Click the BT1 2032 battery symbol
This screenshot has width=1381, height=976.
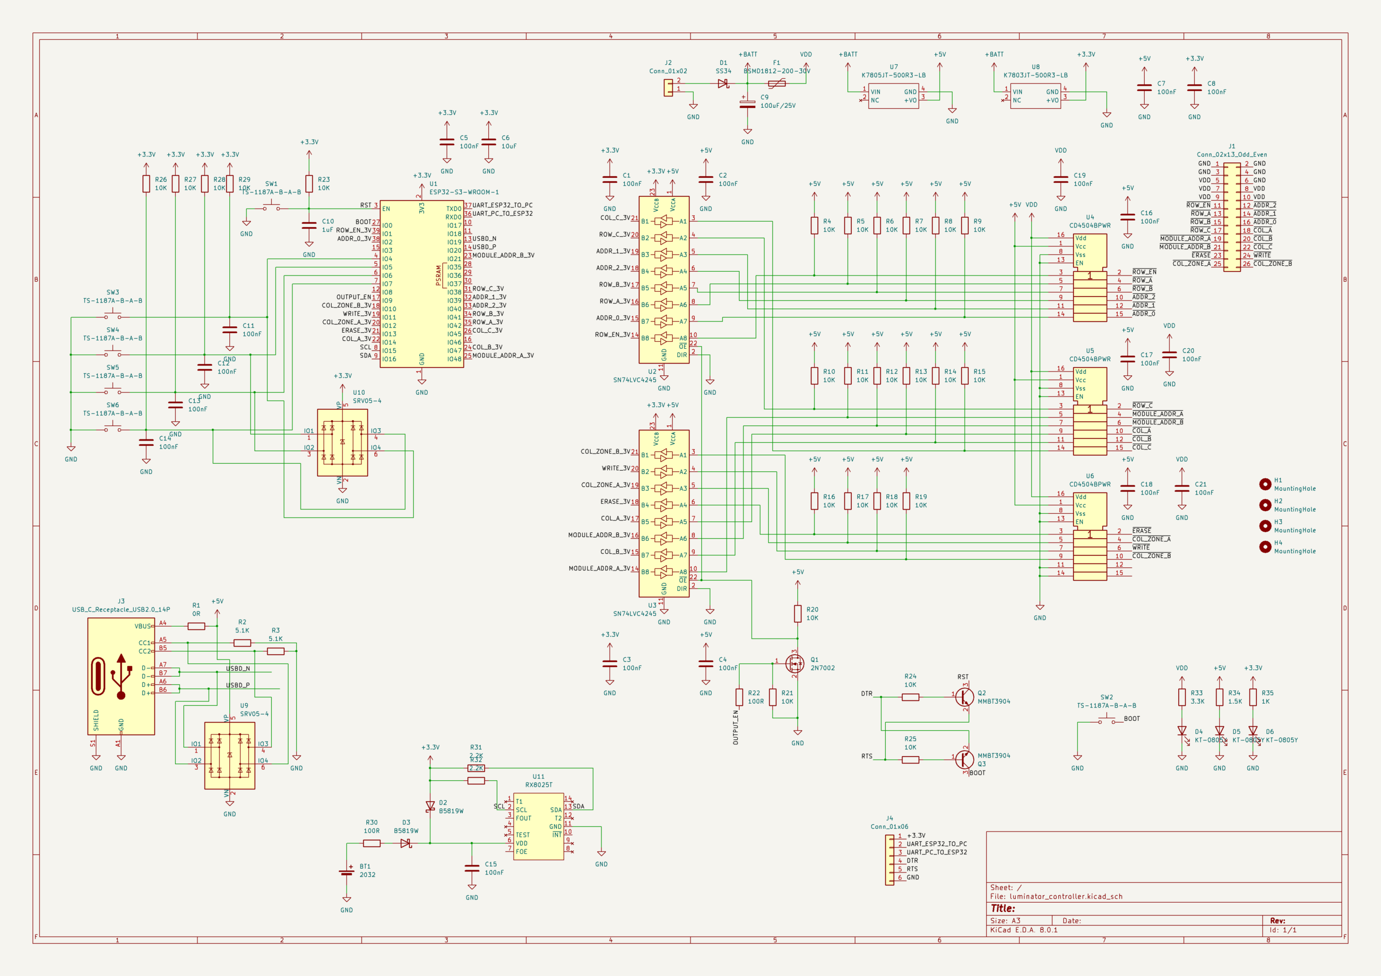pos(346,872)
